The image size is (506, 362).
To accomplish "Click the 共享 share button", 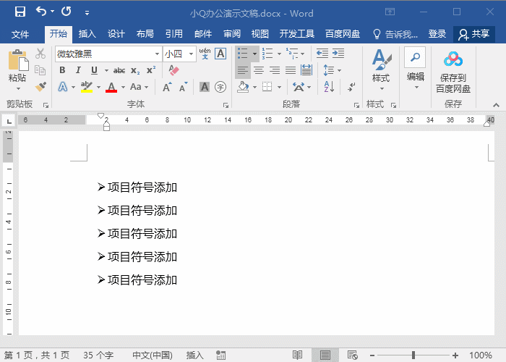I will click(474, 34).
